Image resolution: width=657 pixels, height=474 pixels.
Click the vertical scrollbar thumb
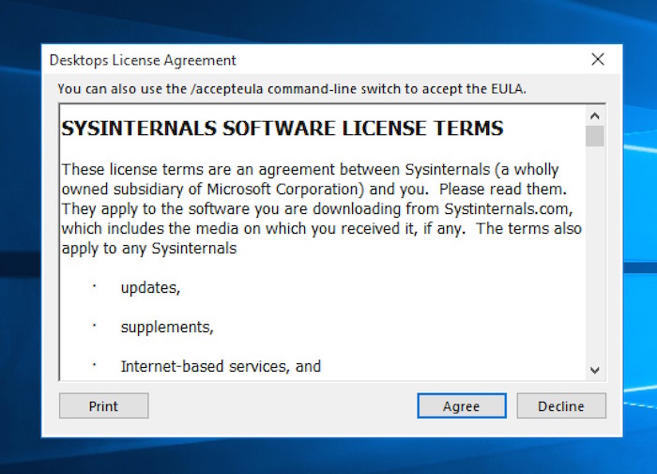point(594,136)
